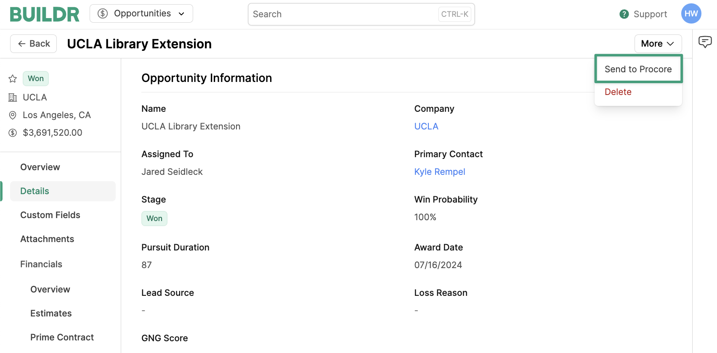Click the dollar icon beside $3,691,520.00

tap(13, 133)
